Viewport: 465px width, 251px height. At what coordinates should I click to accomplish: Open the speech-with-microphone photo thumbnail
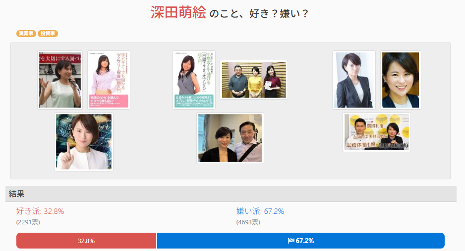pyautogui.click(x=60, y=80)
